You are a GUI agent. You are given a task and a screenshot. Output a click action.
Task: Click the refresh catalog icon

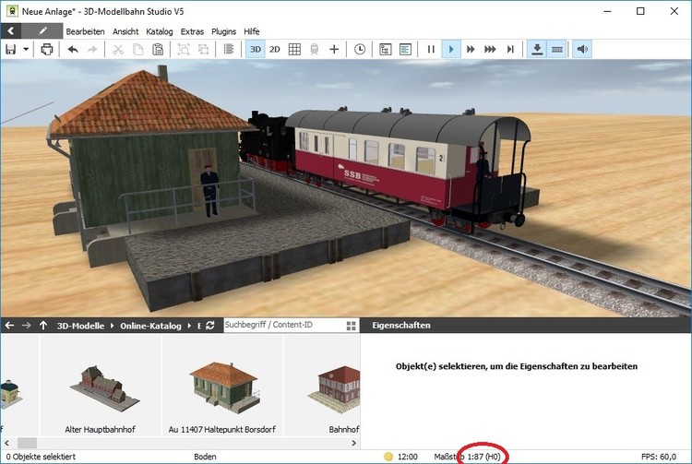[210, 326]
